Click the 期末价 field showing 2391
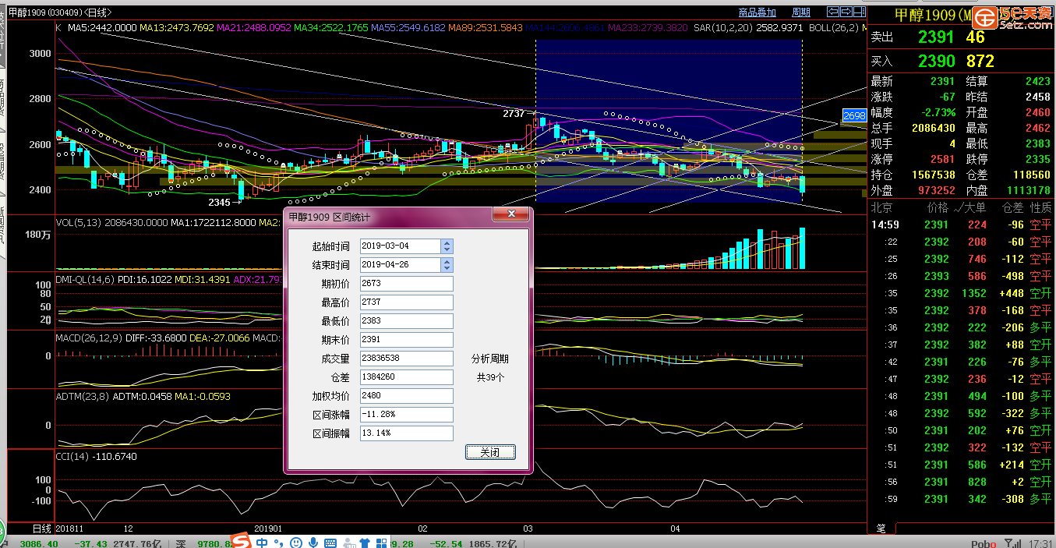 (406, 340)
